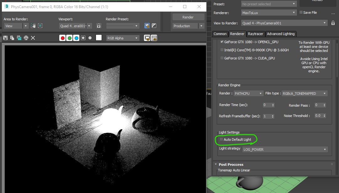Viewport: 339px width, 193px height.
Task: Click the Copy Image icon
Action: pyautogui.click(x=12, y=38)
